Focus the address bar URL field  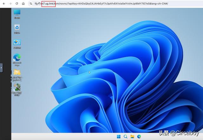[115, 3]
